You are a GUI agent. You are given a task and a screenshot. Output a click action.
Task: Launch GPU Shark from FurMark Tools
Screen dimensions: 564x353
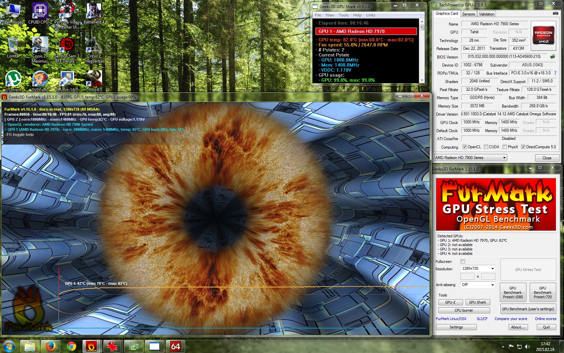point(477,302)
